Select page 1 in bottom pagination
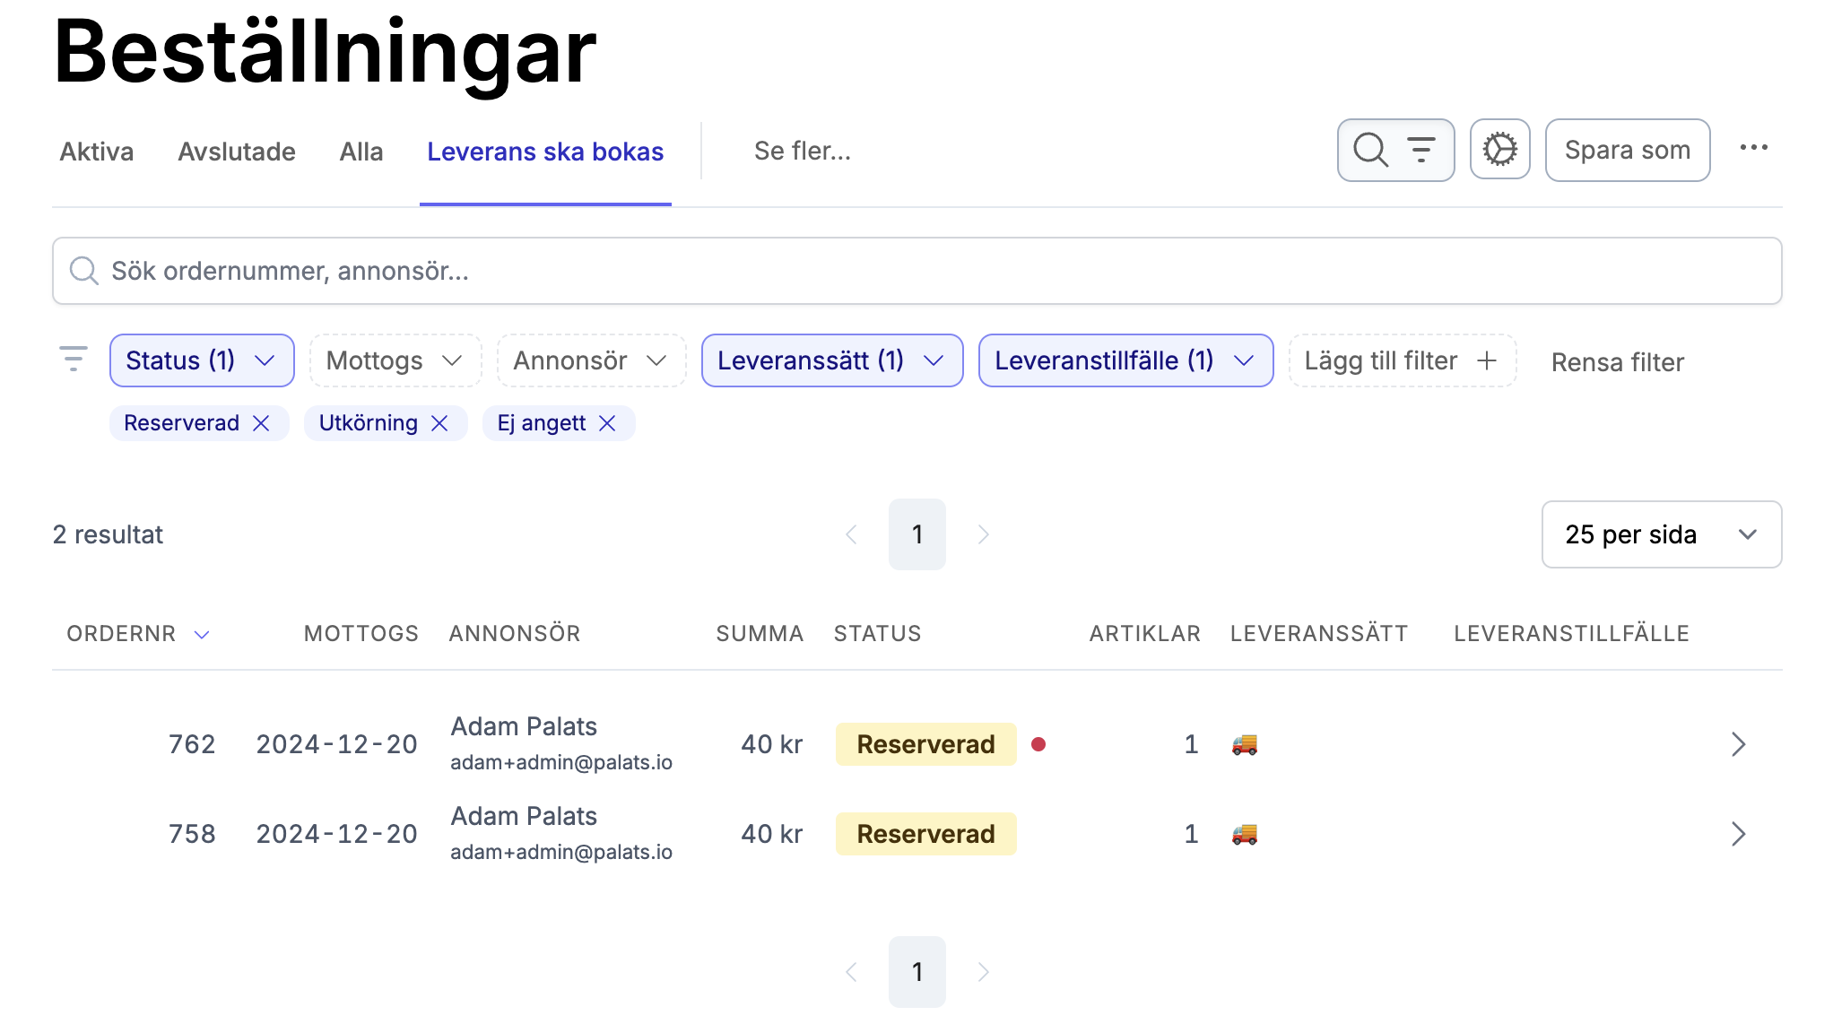The width and height of the screenshot is (1833, 1024). coord(916,972)
